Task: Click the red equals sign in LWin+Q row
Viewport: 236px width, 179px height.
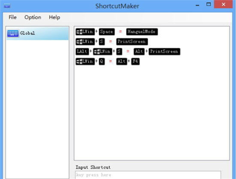Action: tap(110, 61)
